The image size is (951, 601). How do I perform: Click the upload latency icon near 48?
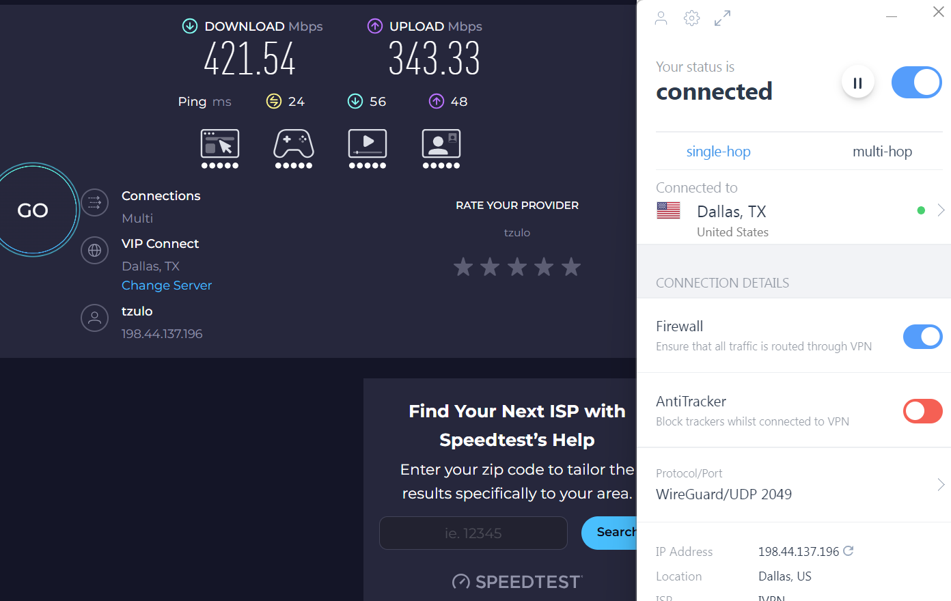(437, 101)
